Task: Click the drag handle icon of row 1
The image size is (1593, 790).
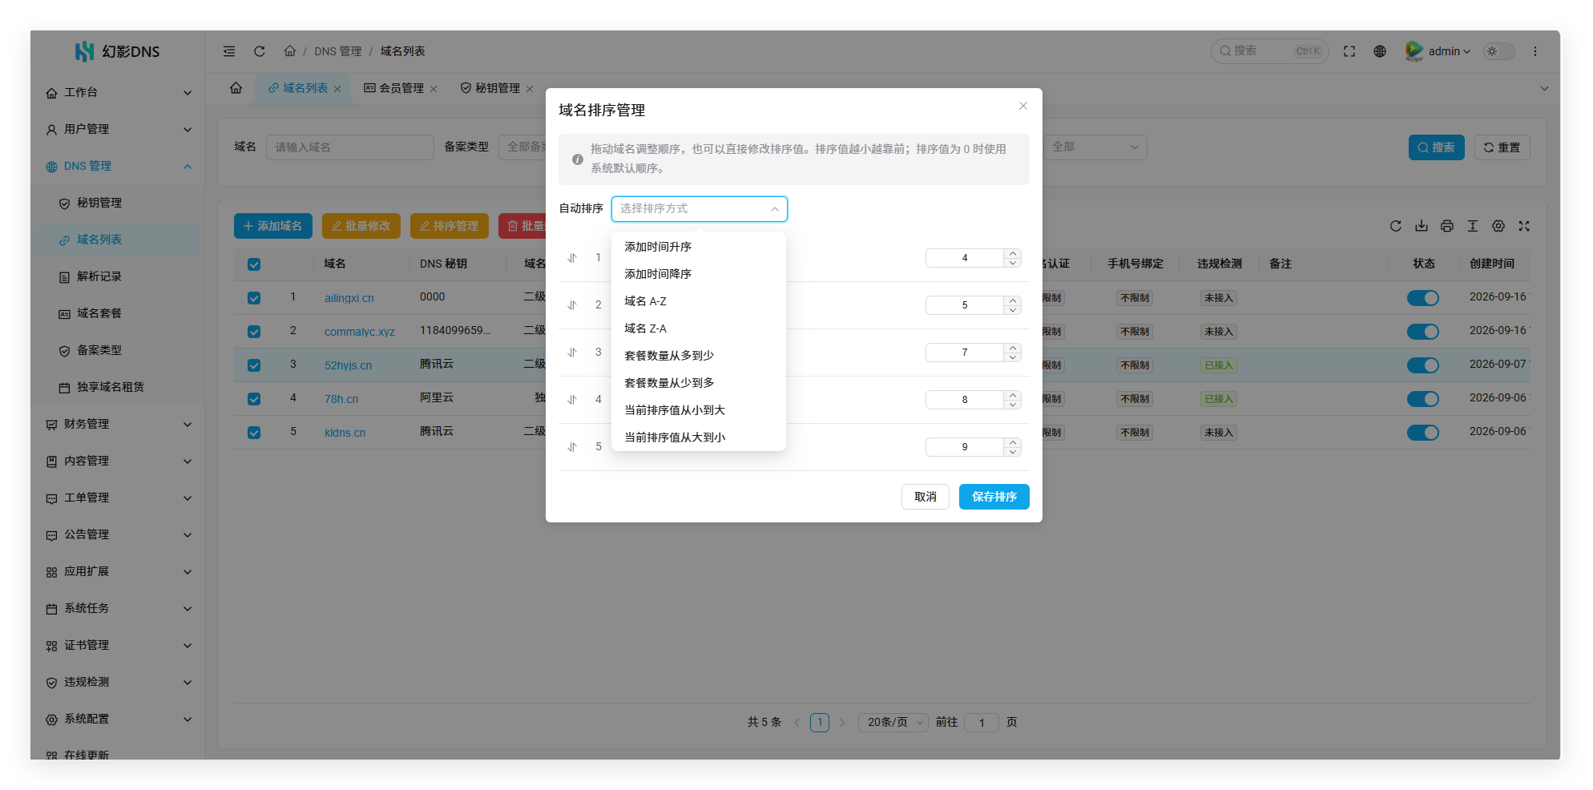Action: point(572,258)
